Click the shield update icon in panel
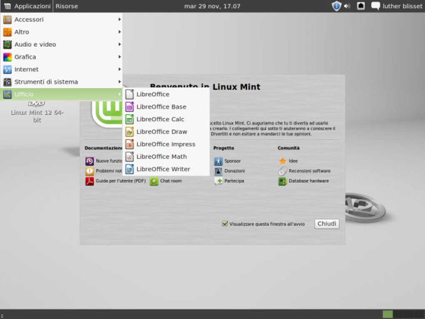 pos(336,6)
